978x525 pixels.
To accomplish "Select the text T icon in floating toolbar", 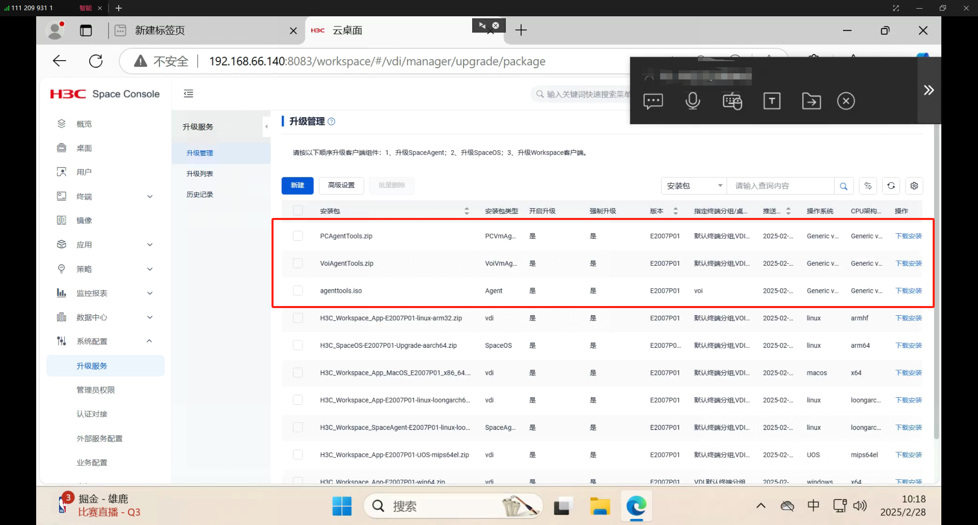I will [x=772, y=101].
